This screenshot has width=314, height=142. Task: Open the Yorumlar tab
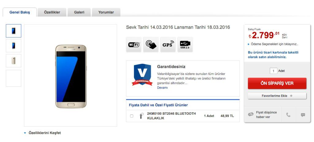[x=106, y=13]
